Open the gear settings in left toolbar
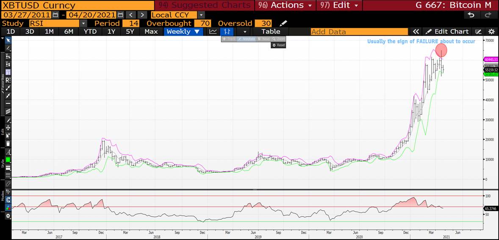Image resolution: width=499 pixels, height=240 pixels. coord(8,216)
